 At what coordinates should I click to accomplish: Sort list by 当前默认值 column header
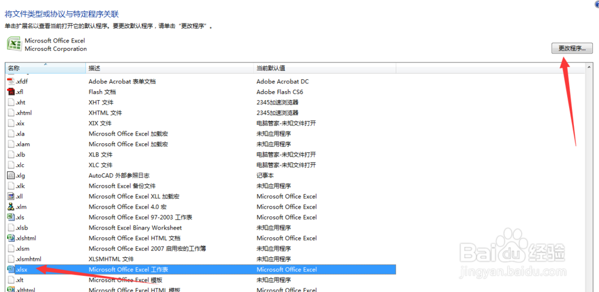325,68
